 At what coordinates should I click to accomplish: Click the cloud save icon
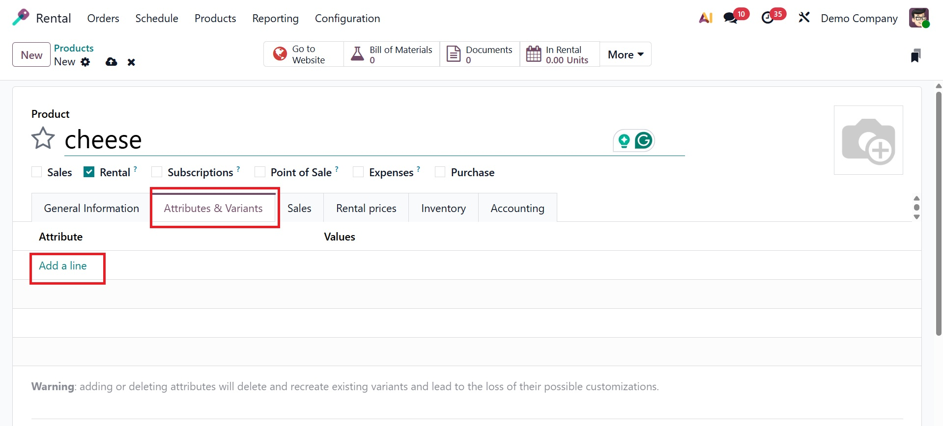[x=112, y=62]
